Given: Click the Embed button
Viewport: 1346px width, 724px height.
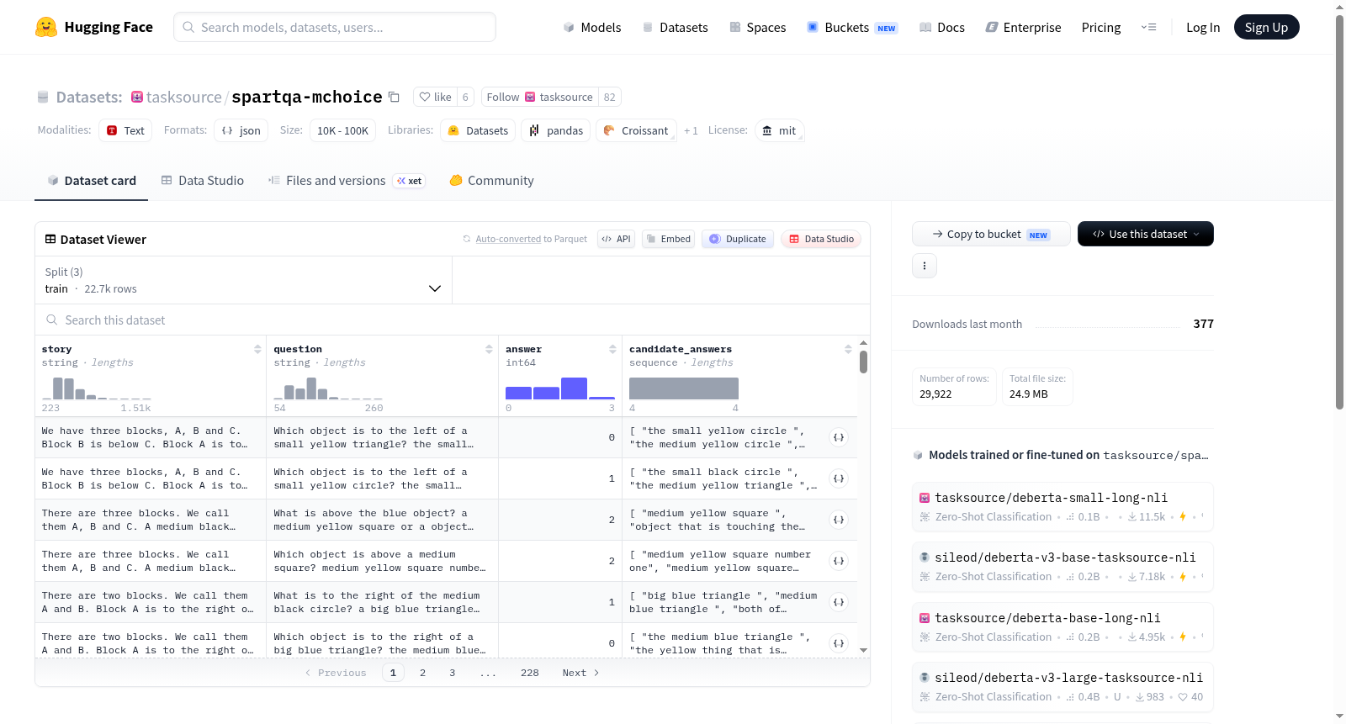Looking at the screenshot, I should (668, 239).
